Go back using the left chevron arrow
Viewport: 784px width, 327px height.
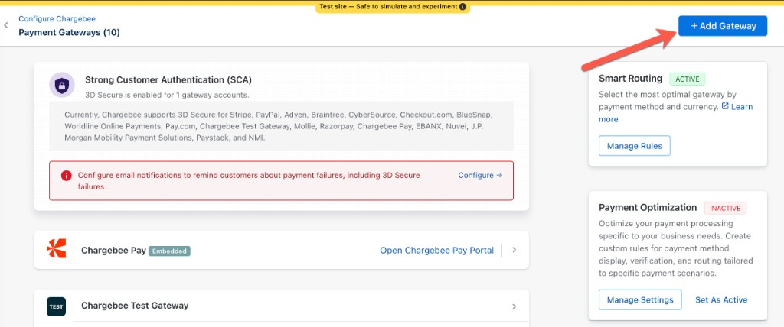[6, 25]
